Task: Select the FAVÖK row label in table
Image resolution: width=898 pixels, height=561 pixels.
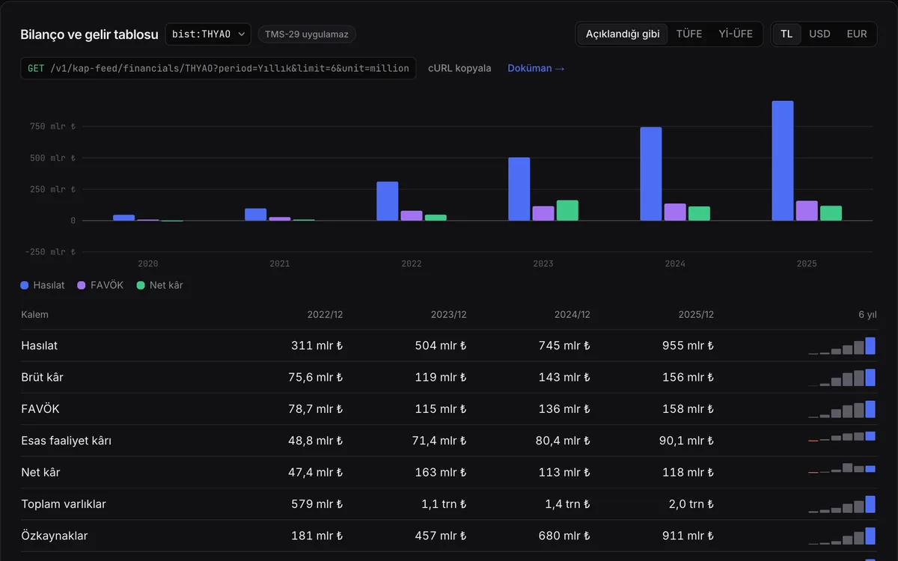Action: click(x=40, y=409)
